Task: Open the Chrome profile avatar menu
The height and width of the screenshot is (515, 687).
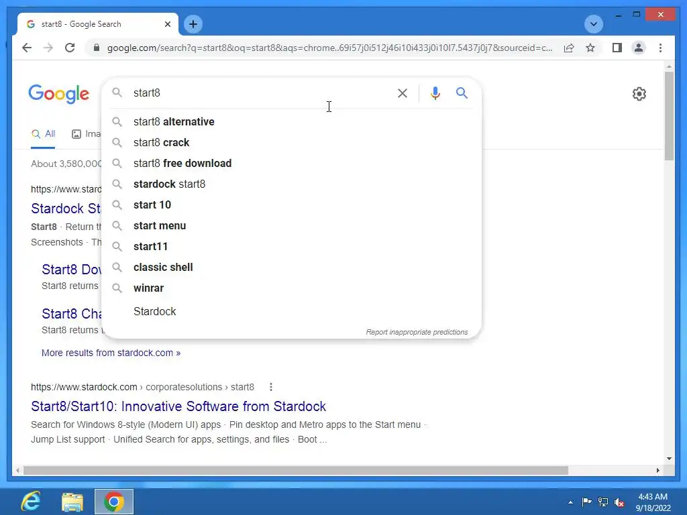Action: pyautogui.click(x=639, y=48)
